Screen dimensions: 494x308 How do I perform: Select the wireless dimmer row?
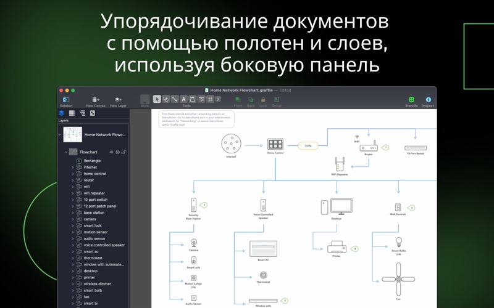pos(93,284)
